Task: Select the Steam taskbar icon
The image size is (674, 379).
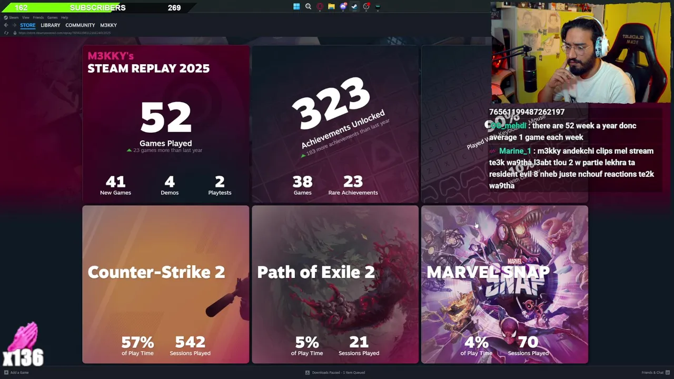Action: tap(354, 7)
